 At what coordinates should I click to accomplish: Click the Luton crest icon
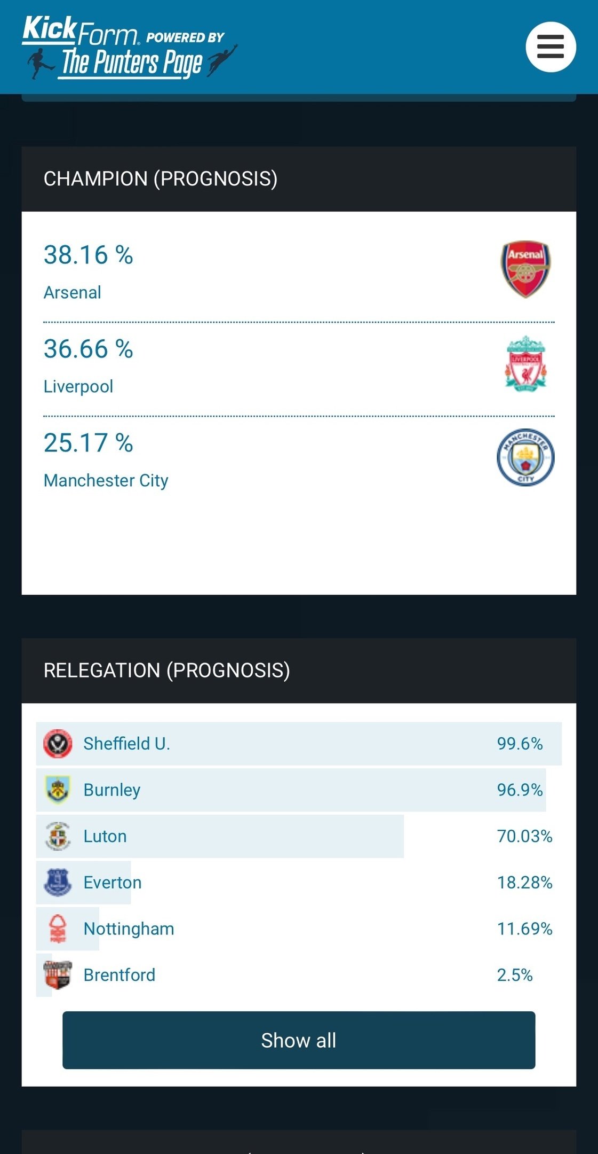(x=58, y=836)
